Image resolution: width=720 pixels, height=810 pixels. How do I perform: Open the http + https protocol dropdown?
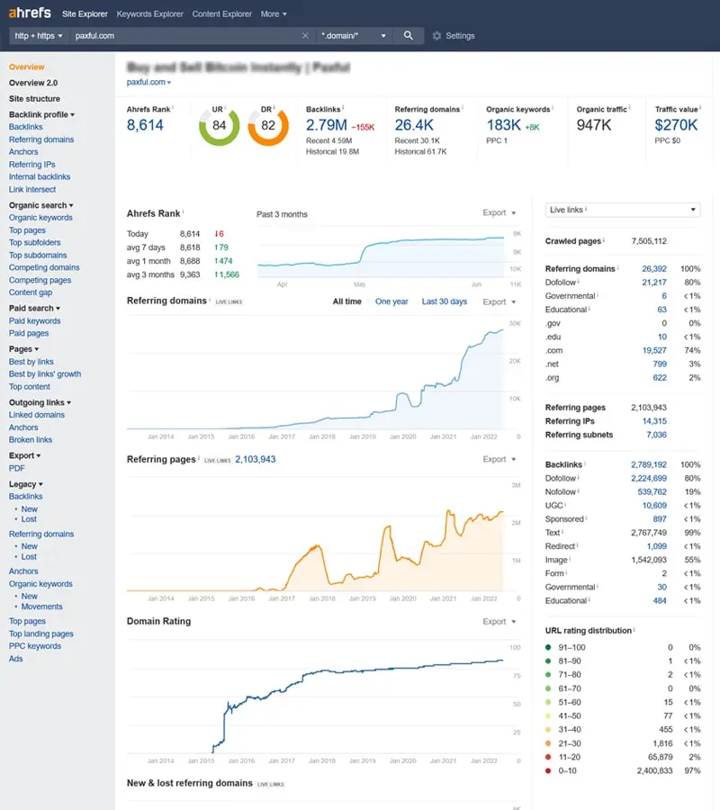coord(39,36)
